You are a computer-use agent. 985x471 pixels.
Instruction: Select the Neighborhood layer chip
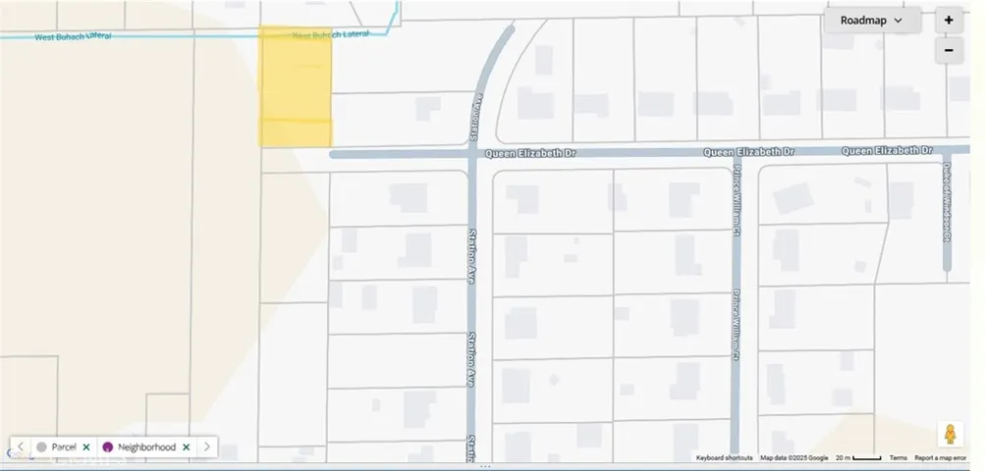point(146,447)
